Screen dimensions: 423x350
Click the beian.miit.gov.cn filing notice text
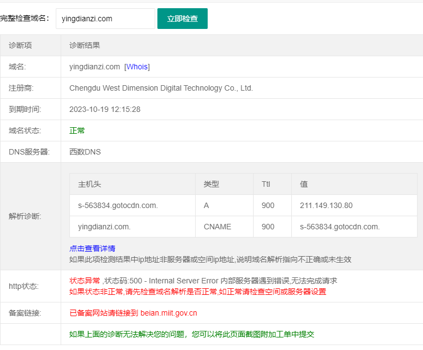pyautogui.click(x=133, y=313)
